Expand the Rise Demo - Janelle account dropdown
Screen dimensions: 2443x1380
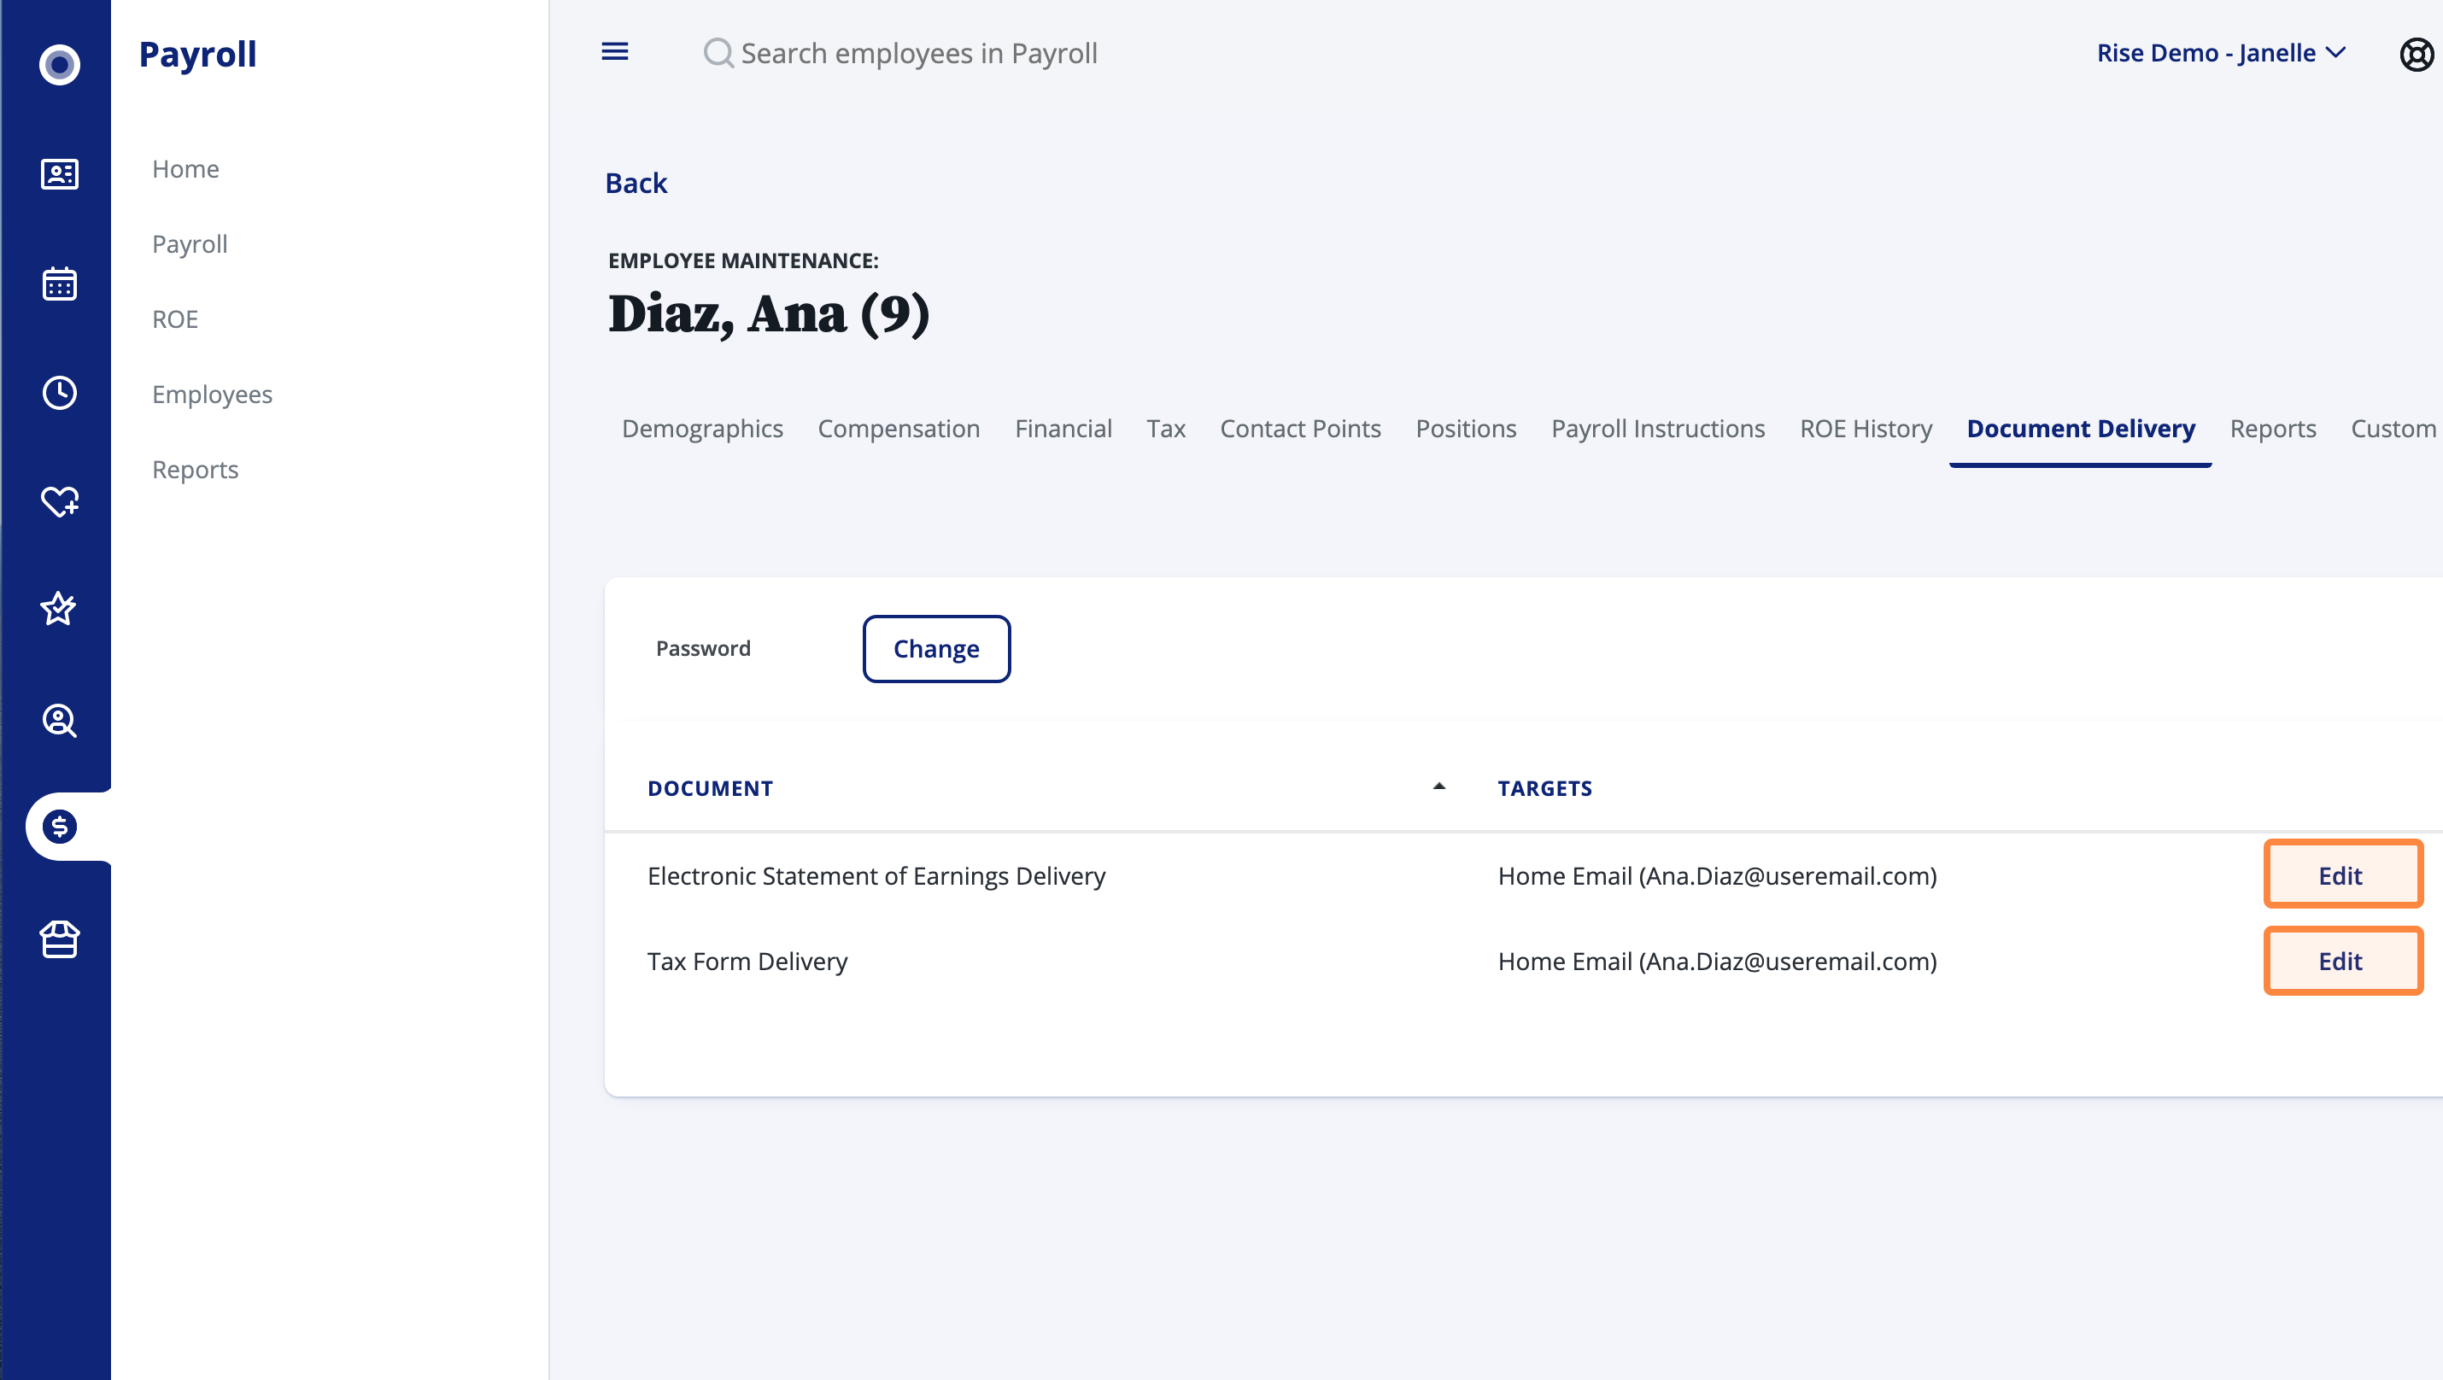click(2220, 53)
